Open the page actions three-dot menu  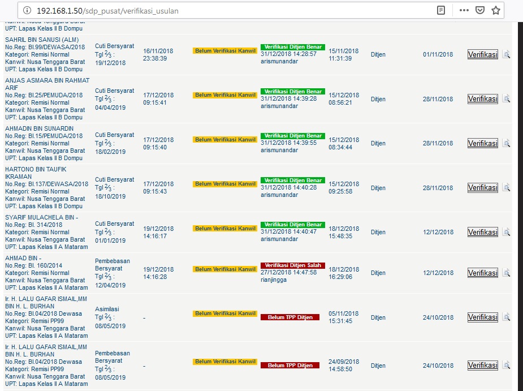(x=464, y=10)
